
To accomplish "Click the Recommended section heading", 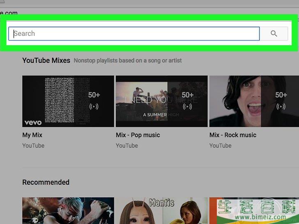I will coord(46,182).
